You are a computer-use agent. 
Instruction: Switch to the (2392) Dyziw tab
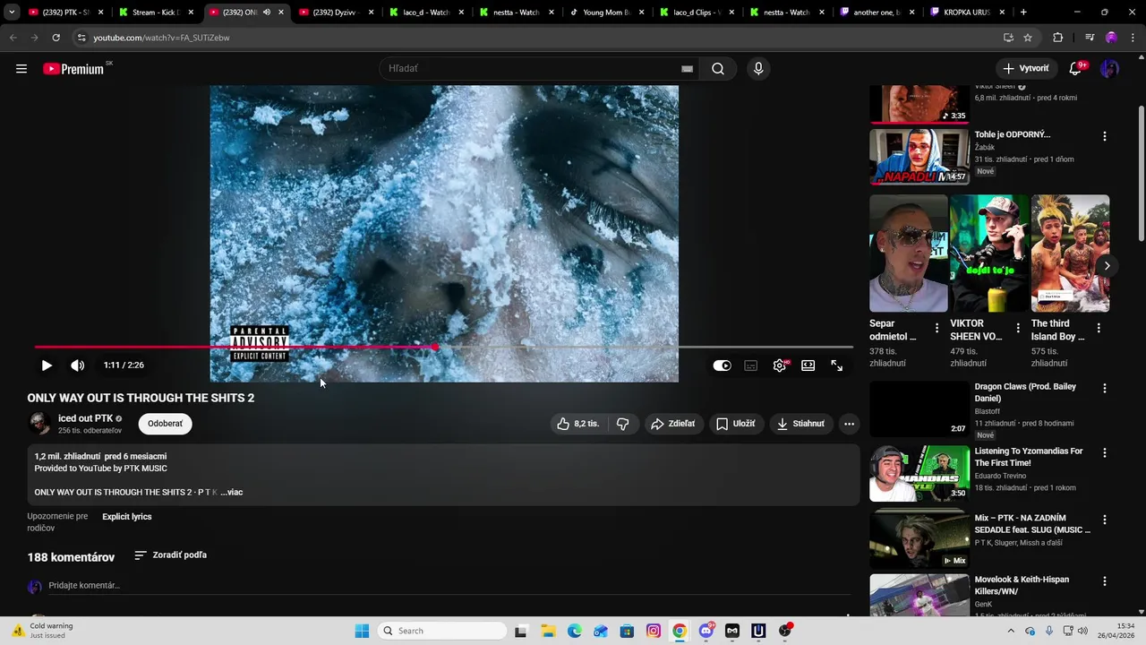click(x=336, y=13)
